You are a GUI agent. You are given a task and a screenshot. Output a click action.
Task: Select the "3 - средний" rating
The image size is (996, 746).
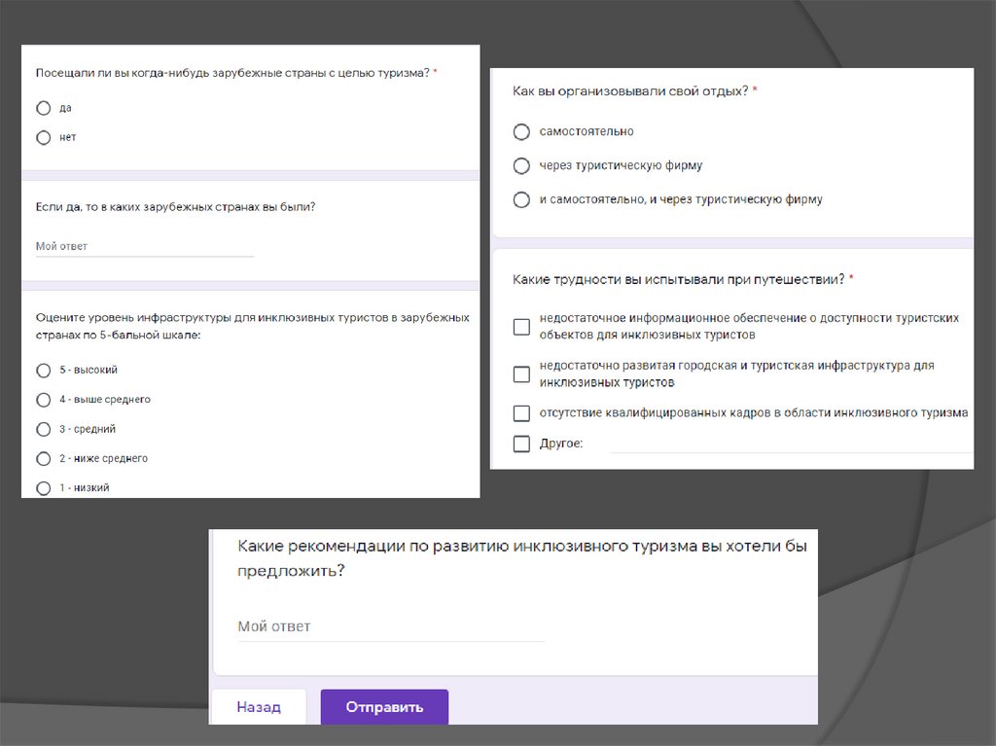pos(43,429)
